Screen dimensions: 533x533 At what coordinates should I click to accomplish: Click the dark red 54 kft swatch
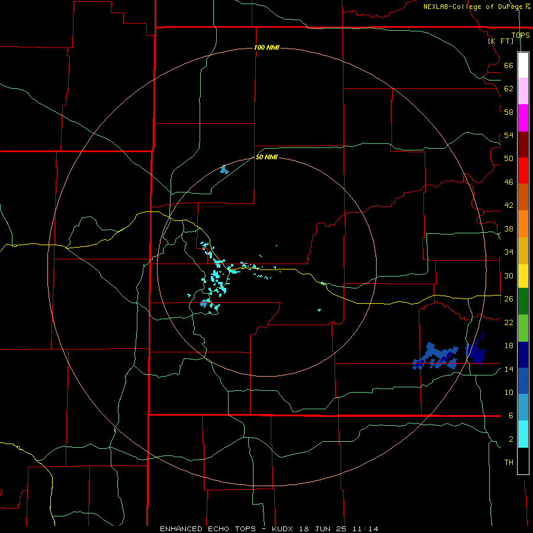tap(523, 144)
